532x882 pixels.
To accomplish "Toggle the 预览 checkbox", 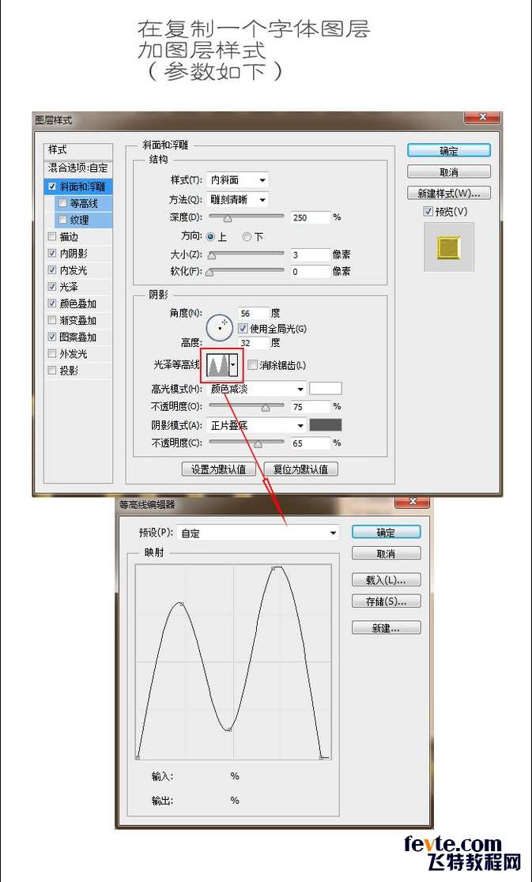I will point(428,212).
